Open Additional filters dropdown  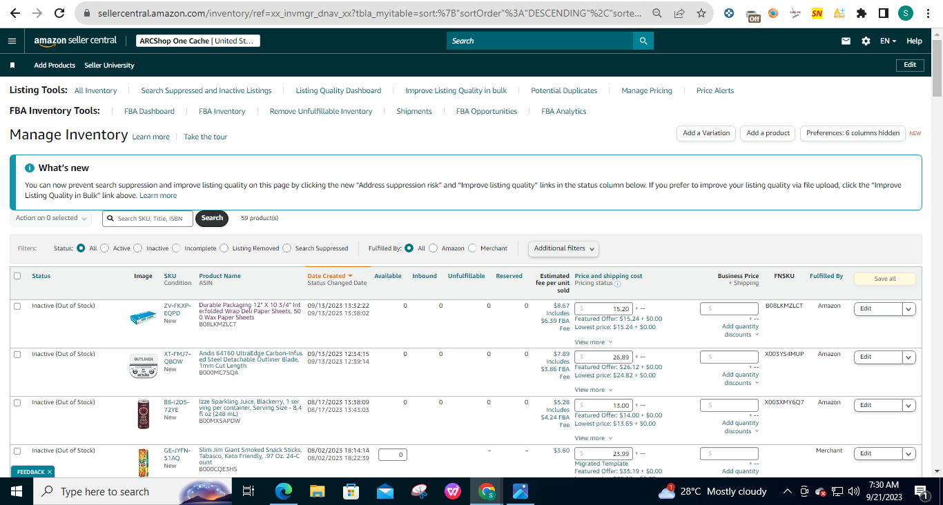(x=563, y=248)
